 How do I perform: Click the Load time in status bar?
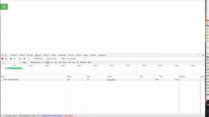[x=68, y=116]
